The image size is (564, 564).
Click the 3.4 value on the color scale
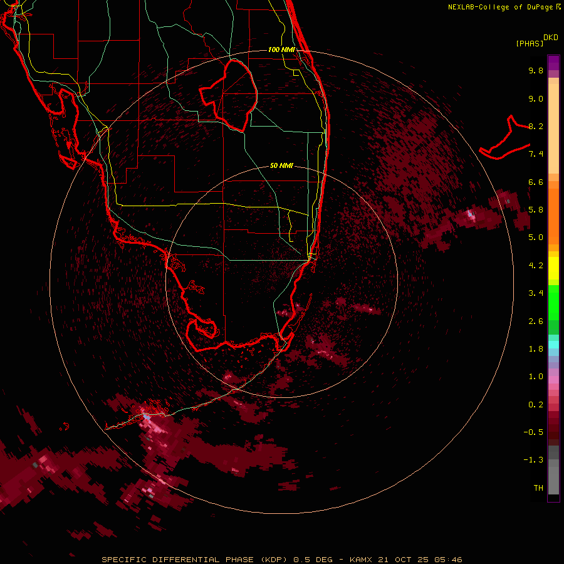pos(536,293)
